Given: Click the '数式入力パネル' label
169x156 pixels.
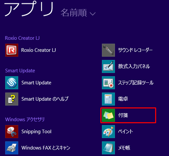Looking at the screenshot, I should click(134, 66).
